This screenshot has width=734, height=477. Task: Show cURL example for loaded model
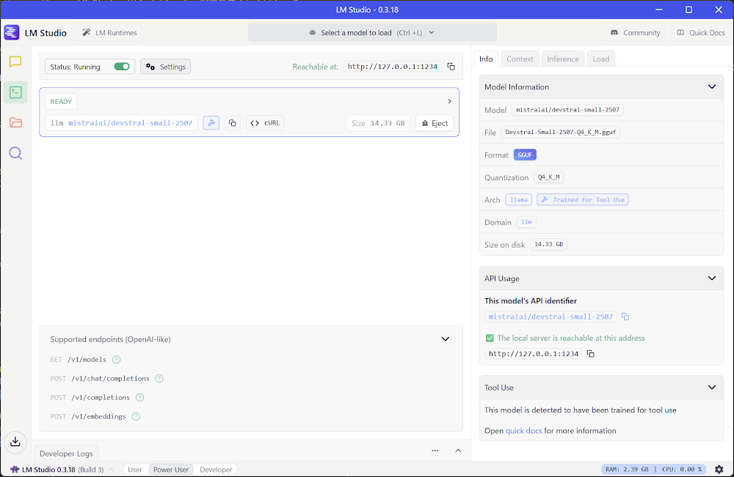coord(265,123)
